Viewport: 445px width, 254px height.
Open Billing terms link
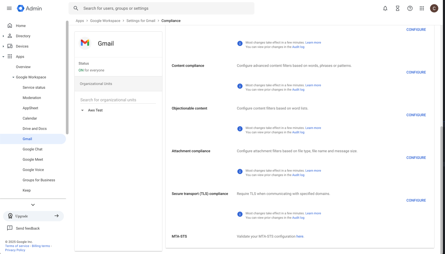(x=41, y=246)
